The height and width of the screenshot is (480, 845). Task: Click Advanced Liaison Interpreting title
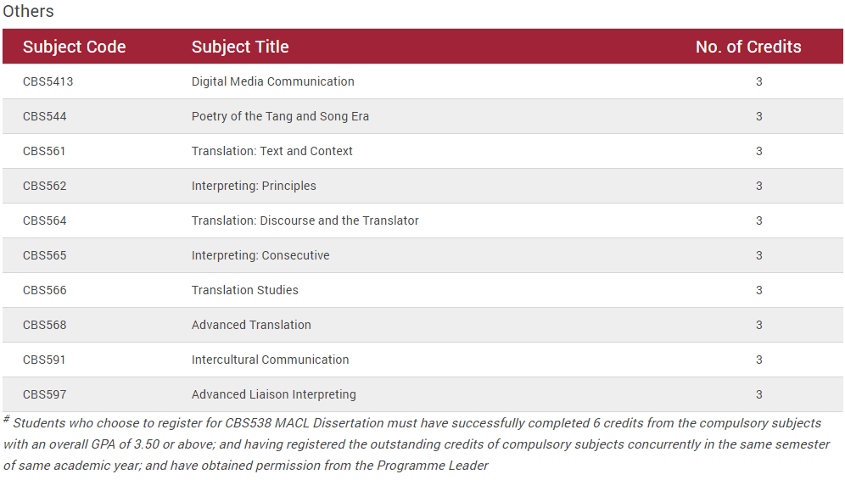[x=274, y=394]
